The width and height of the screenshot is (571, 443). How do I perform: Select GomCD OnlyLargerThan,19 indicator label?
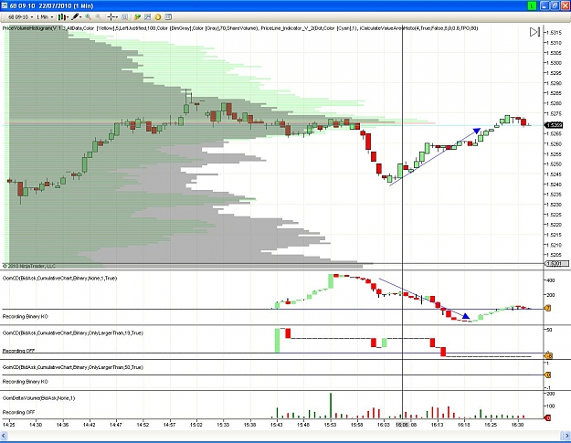tap(73, 332)
